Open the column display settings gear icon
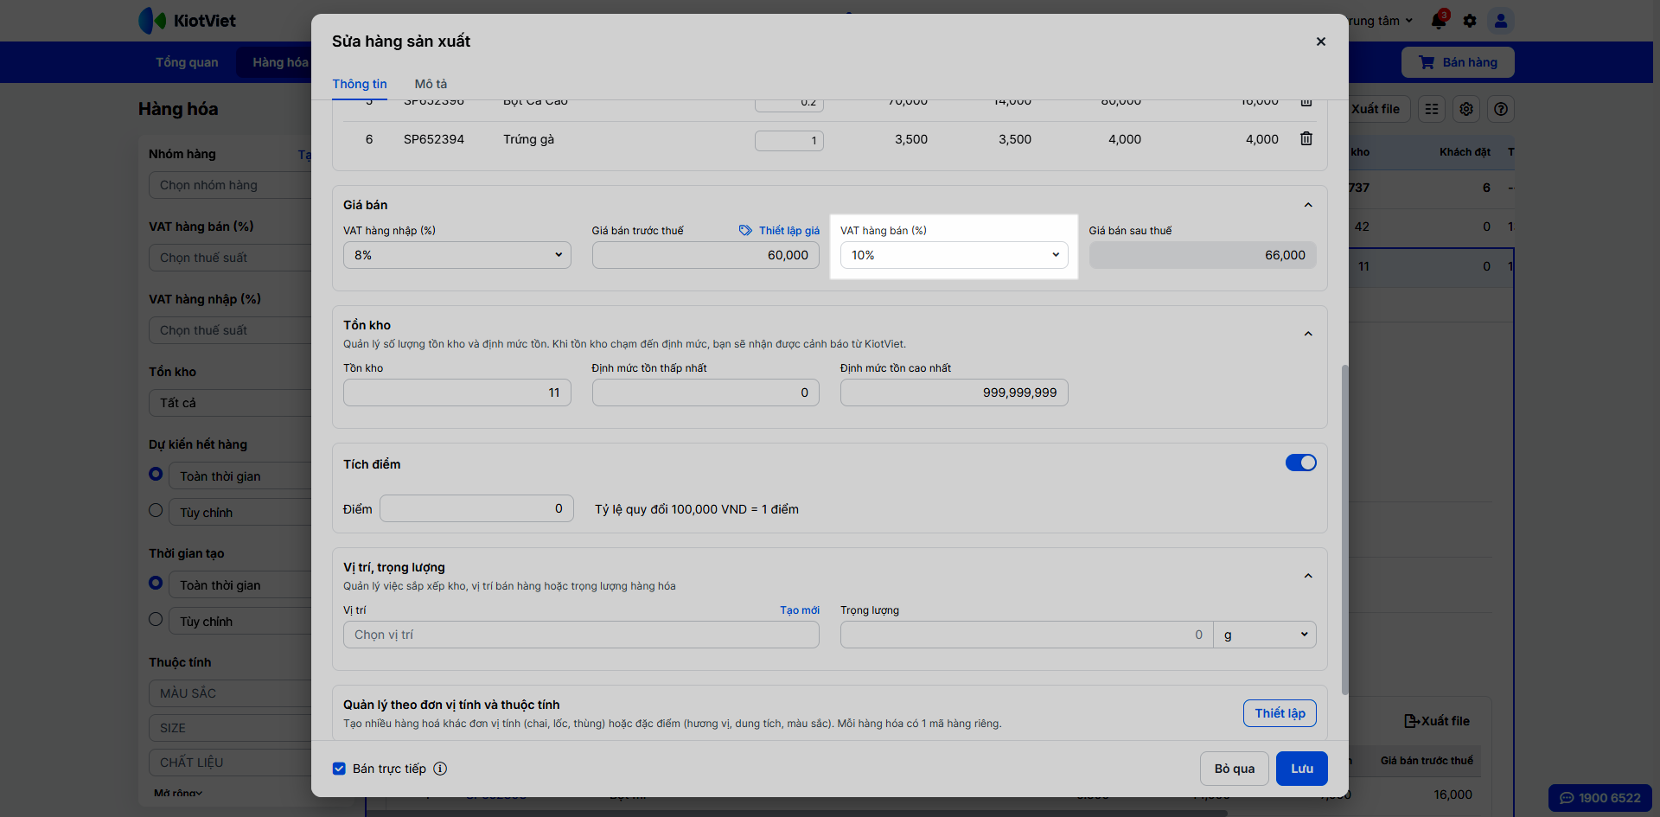 tap(1466, 109)
